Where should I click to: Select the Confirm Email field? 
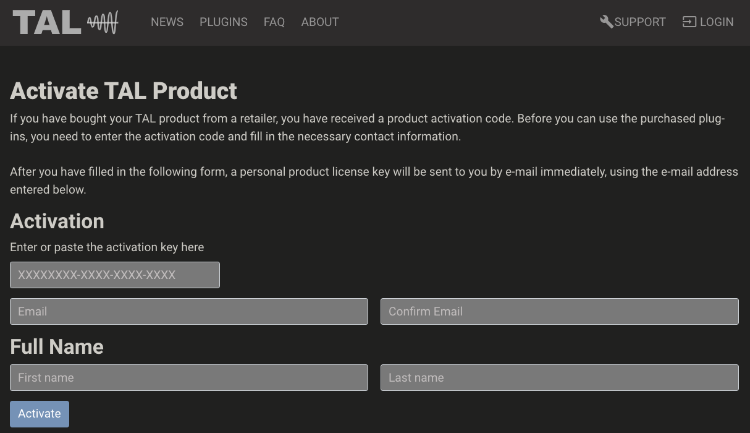click(x=559, y=311)
